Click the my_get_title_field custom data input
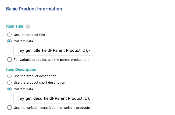 click(54, 50)
